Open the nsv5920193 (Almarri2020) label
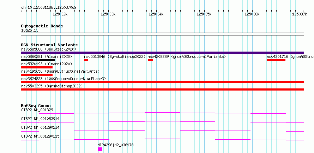The image size is (314, 153). click(47, 64)
